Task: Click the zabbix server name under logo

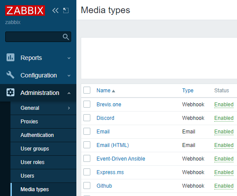Action: point(13,22)
